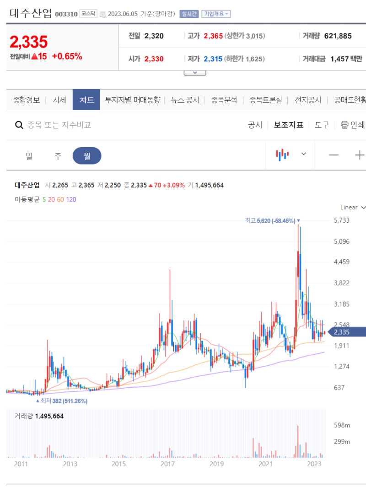Select the 월 monthly chart toggle
This screenshot has height=491, width=366.
[87, 155]
